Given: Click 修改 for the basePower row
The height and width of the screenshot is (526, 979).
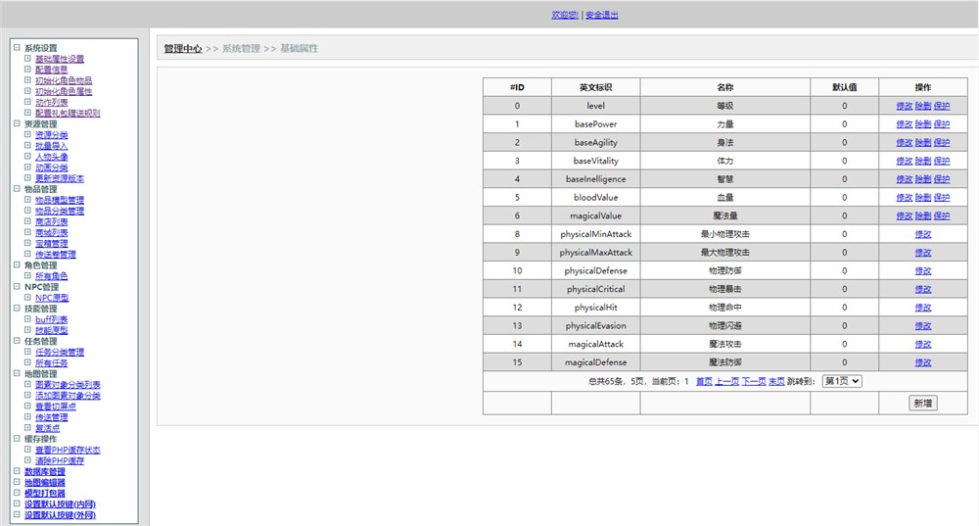Looking at the screenshot, I should [x=904, y=124].
